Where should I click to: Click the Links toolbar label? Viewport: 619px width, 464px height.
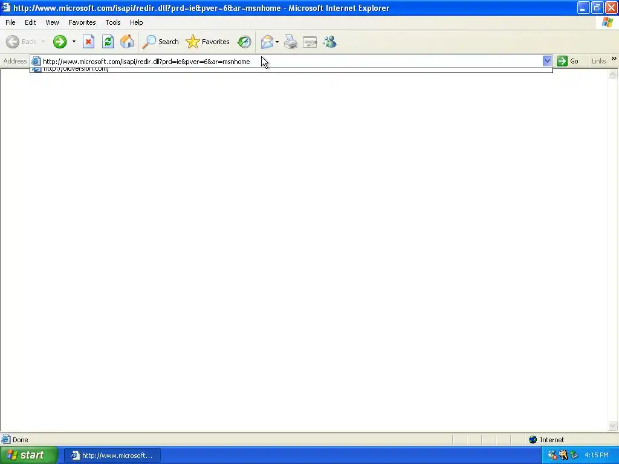click(598, 61)
